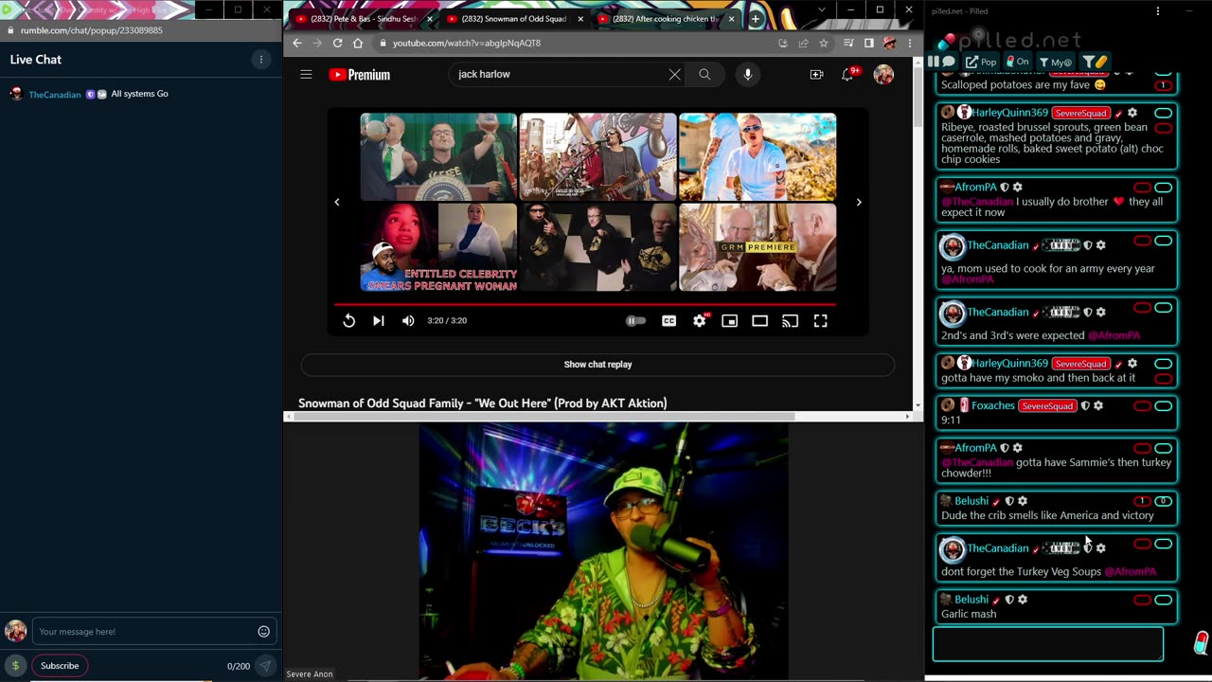1212x682 pixels.
Task: Click the teal pill on Foxaches' '9:11' message
Action: click(x=1163, y=406)
